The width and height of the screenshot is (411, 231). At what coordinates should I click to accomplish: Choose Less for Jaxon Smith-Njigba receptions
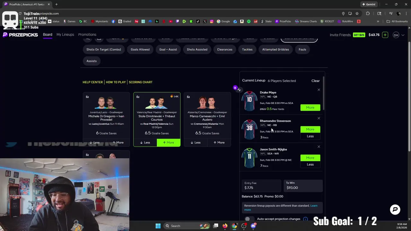point(310,164)
